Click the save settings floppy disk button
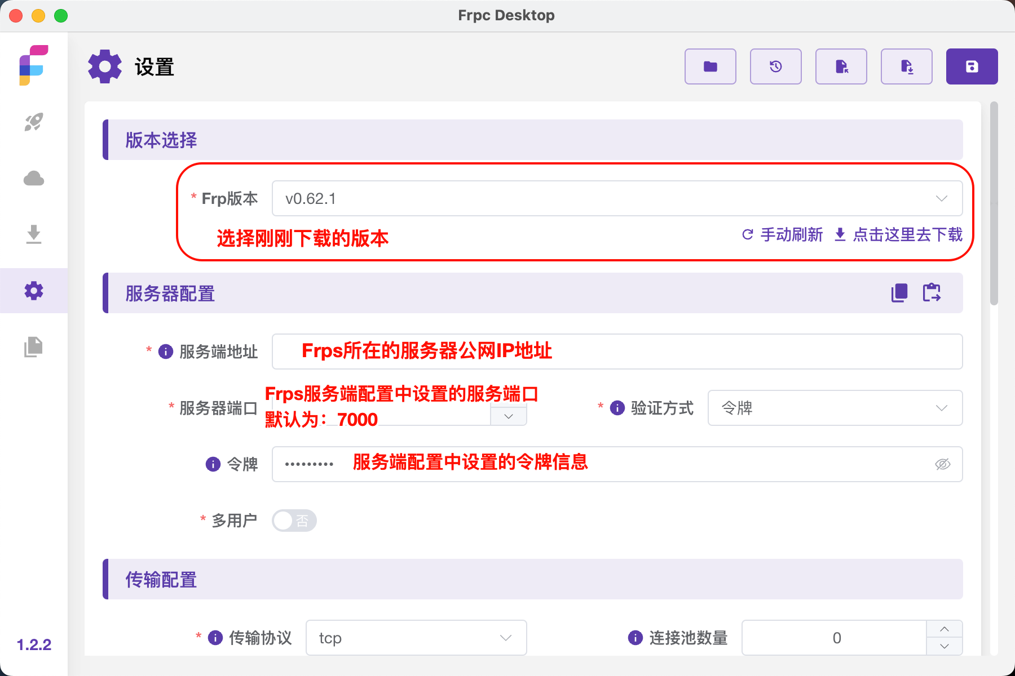Viewport: 1015px width, 676px height. pos(972,66)
